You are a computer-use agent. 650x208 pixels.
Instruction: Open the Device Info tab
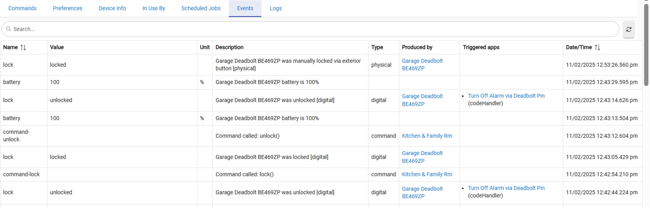coord(112,8)
